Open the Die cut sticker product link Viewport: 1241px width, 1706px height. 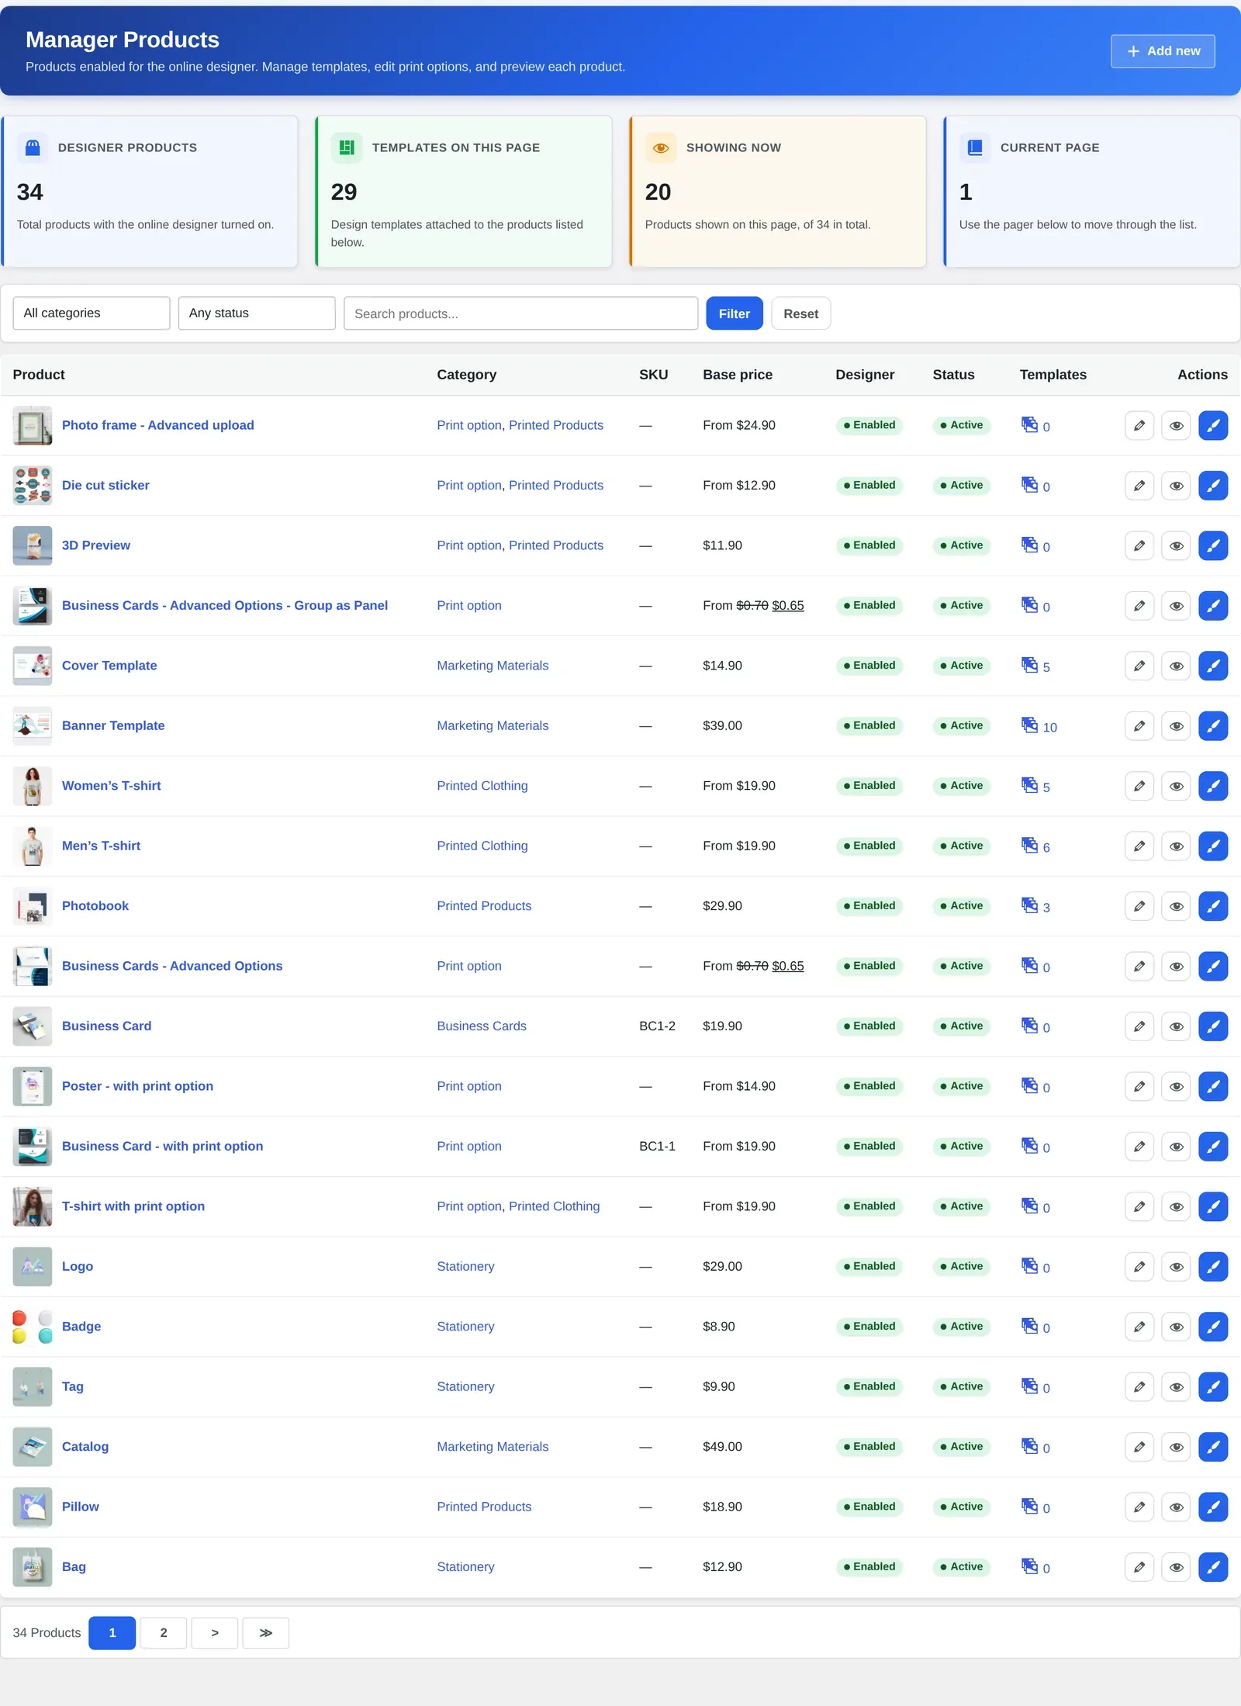105,485
